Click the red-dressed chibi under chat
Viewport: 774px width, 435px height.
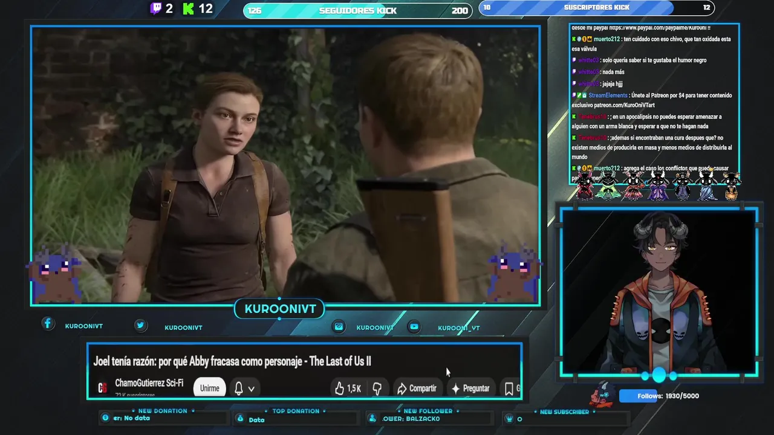click(x=585, y=185)
